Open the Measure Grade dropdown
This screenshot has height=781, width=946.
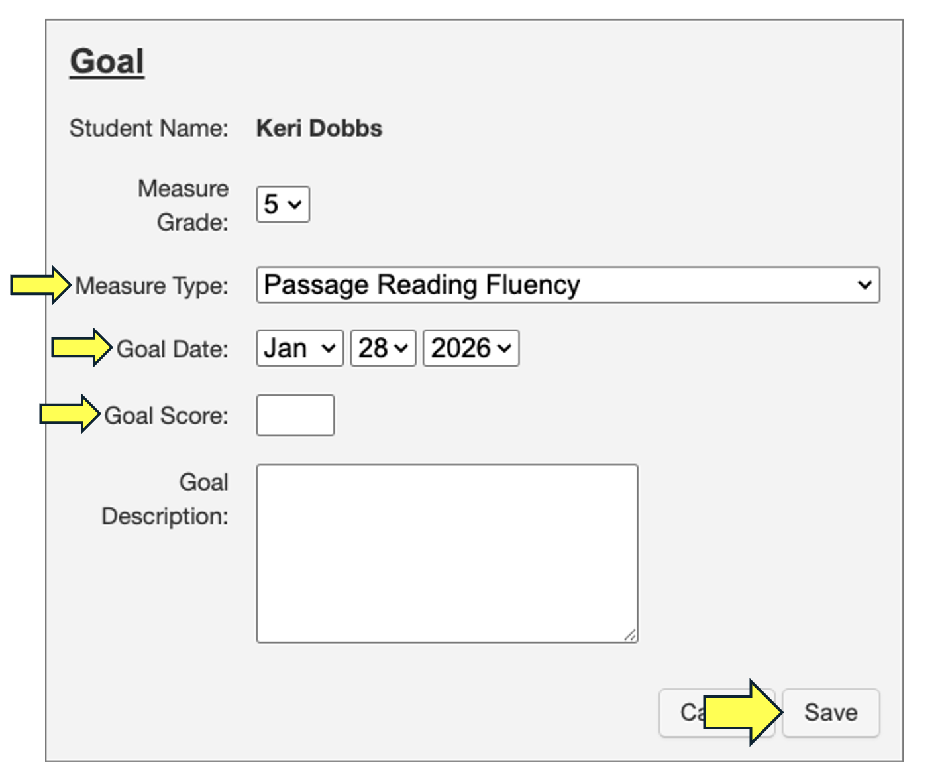(x=283, y=204)
